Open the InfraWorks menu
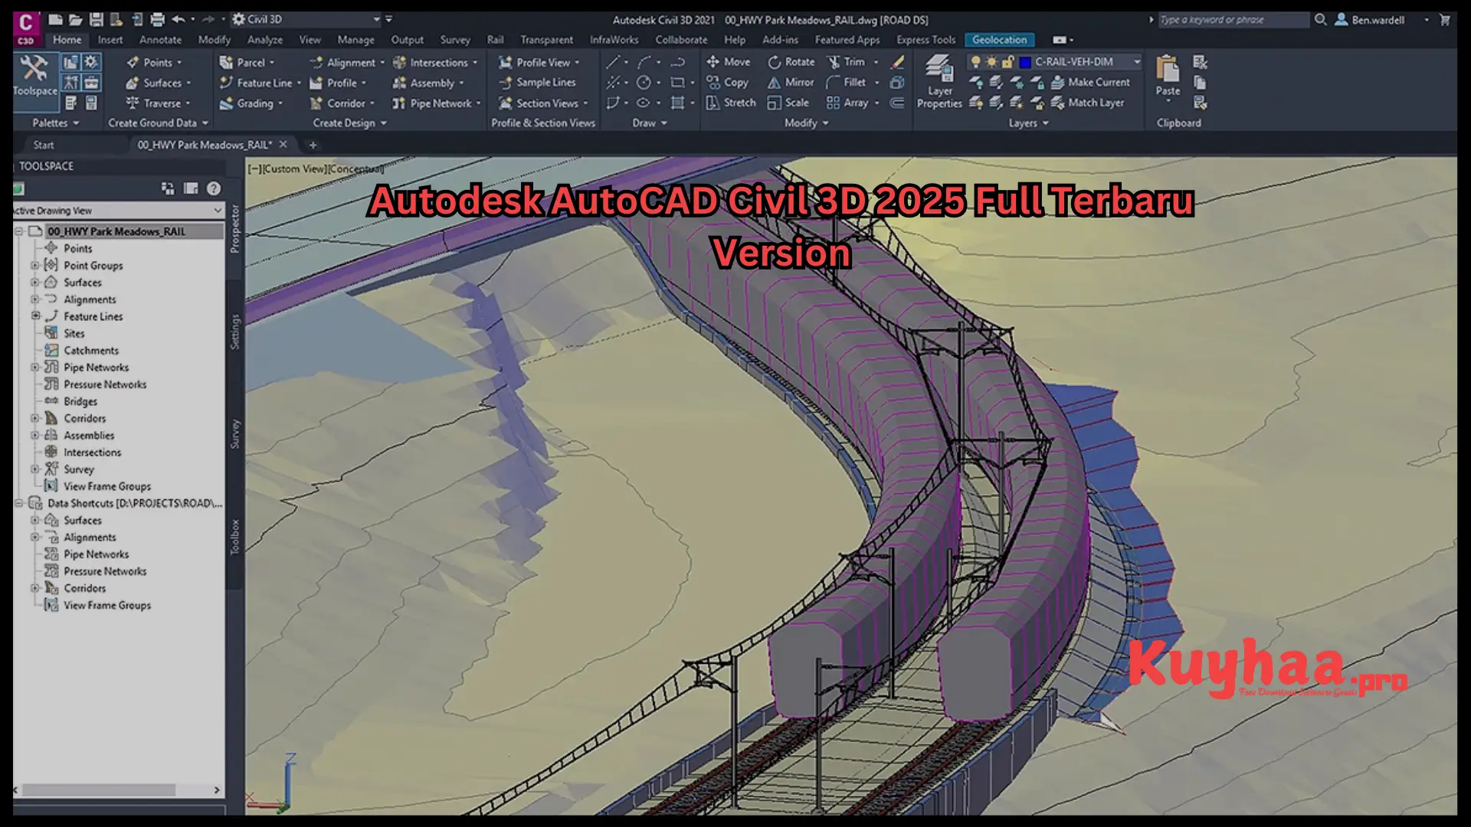Screen dimensions: 1471x827 coord(613,39)
